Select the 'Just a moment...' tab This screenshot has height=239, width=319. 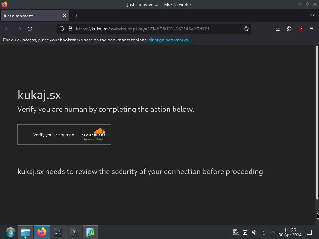(35, 16)
